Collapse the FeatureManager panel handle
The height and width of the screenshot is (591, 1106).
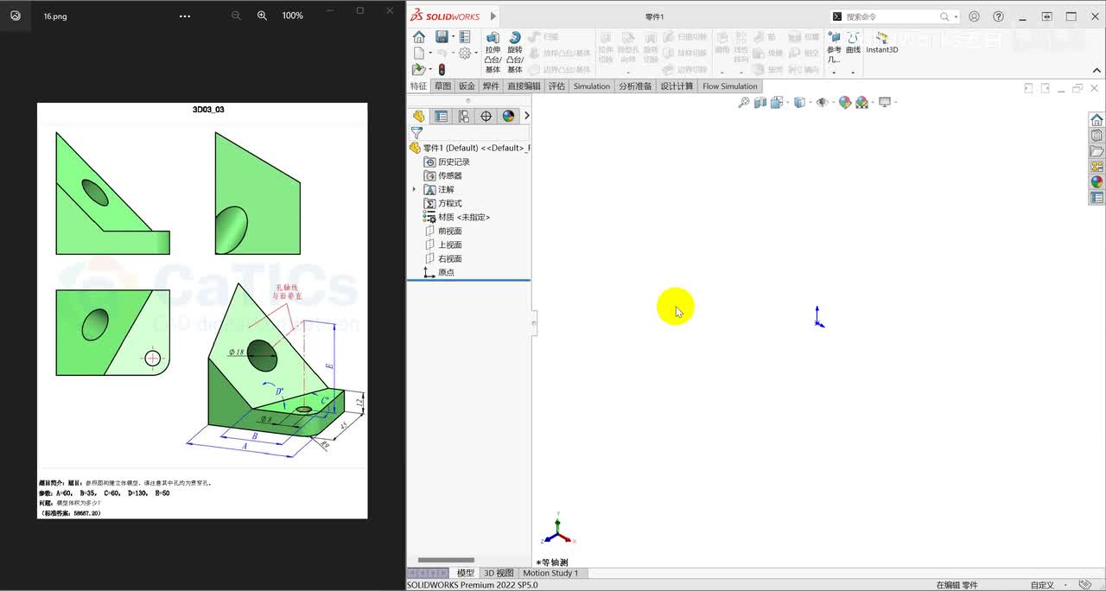pyautogui.click(x=534, y=324)
